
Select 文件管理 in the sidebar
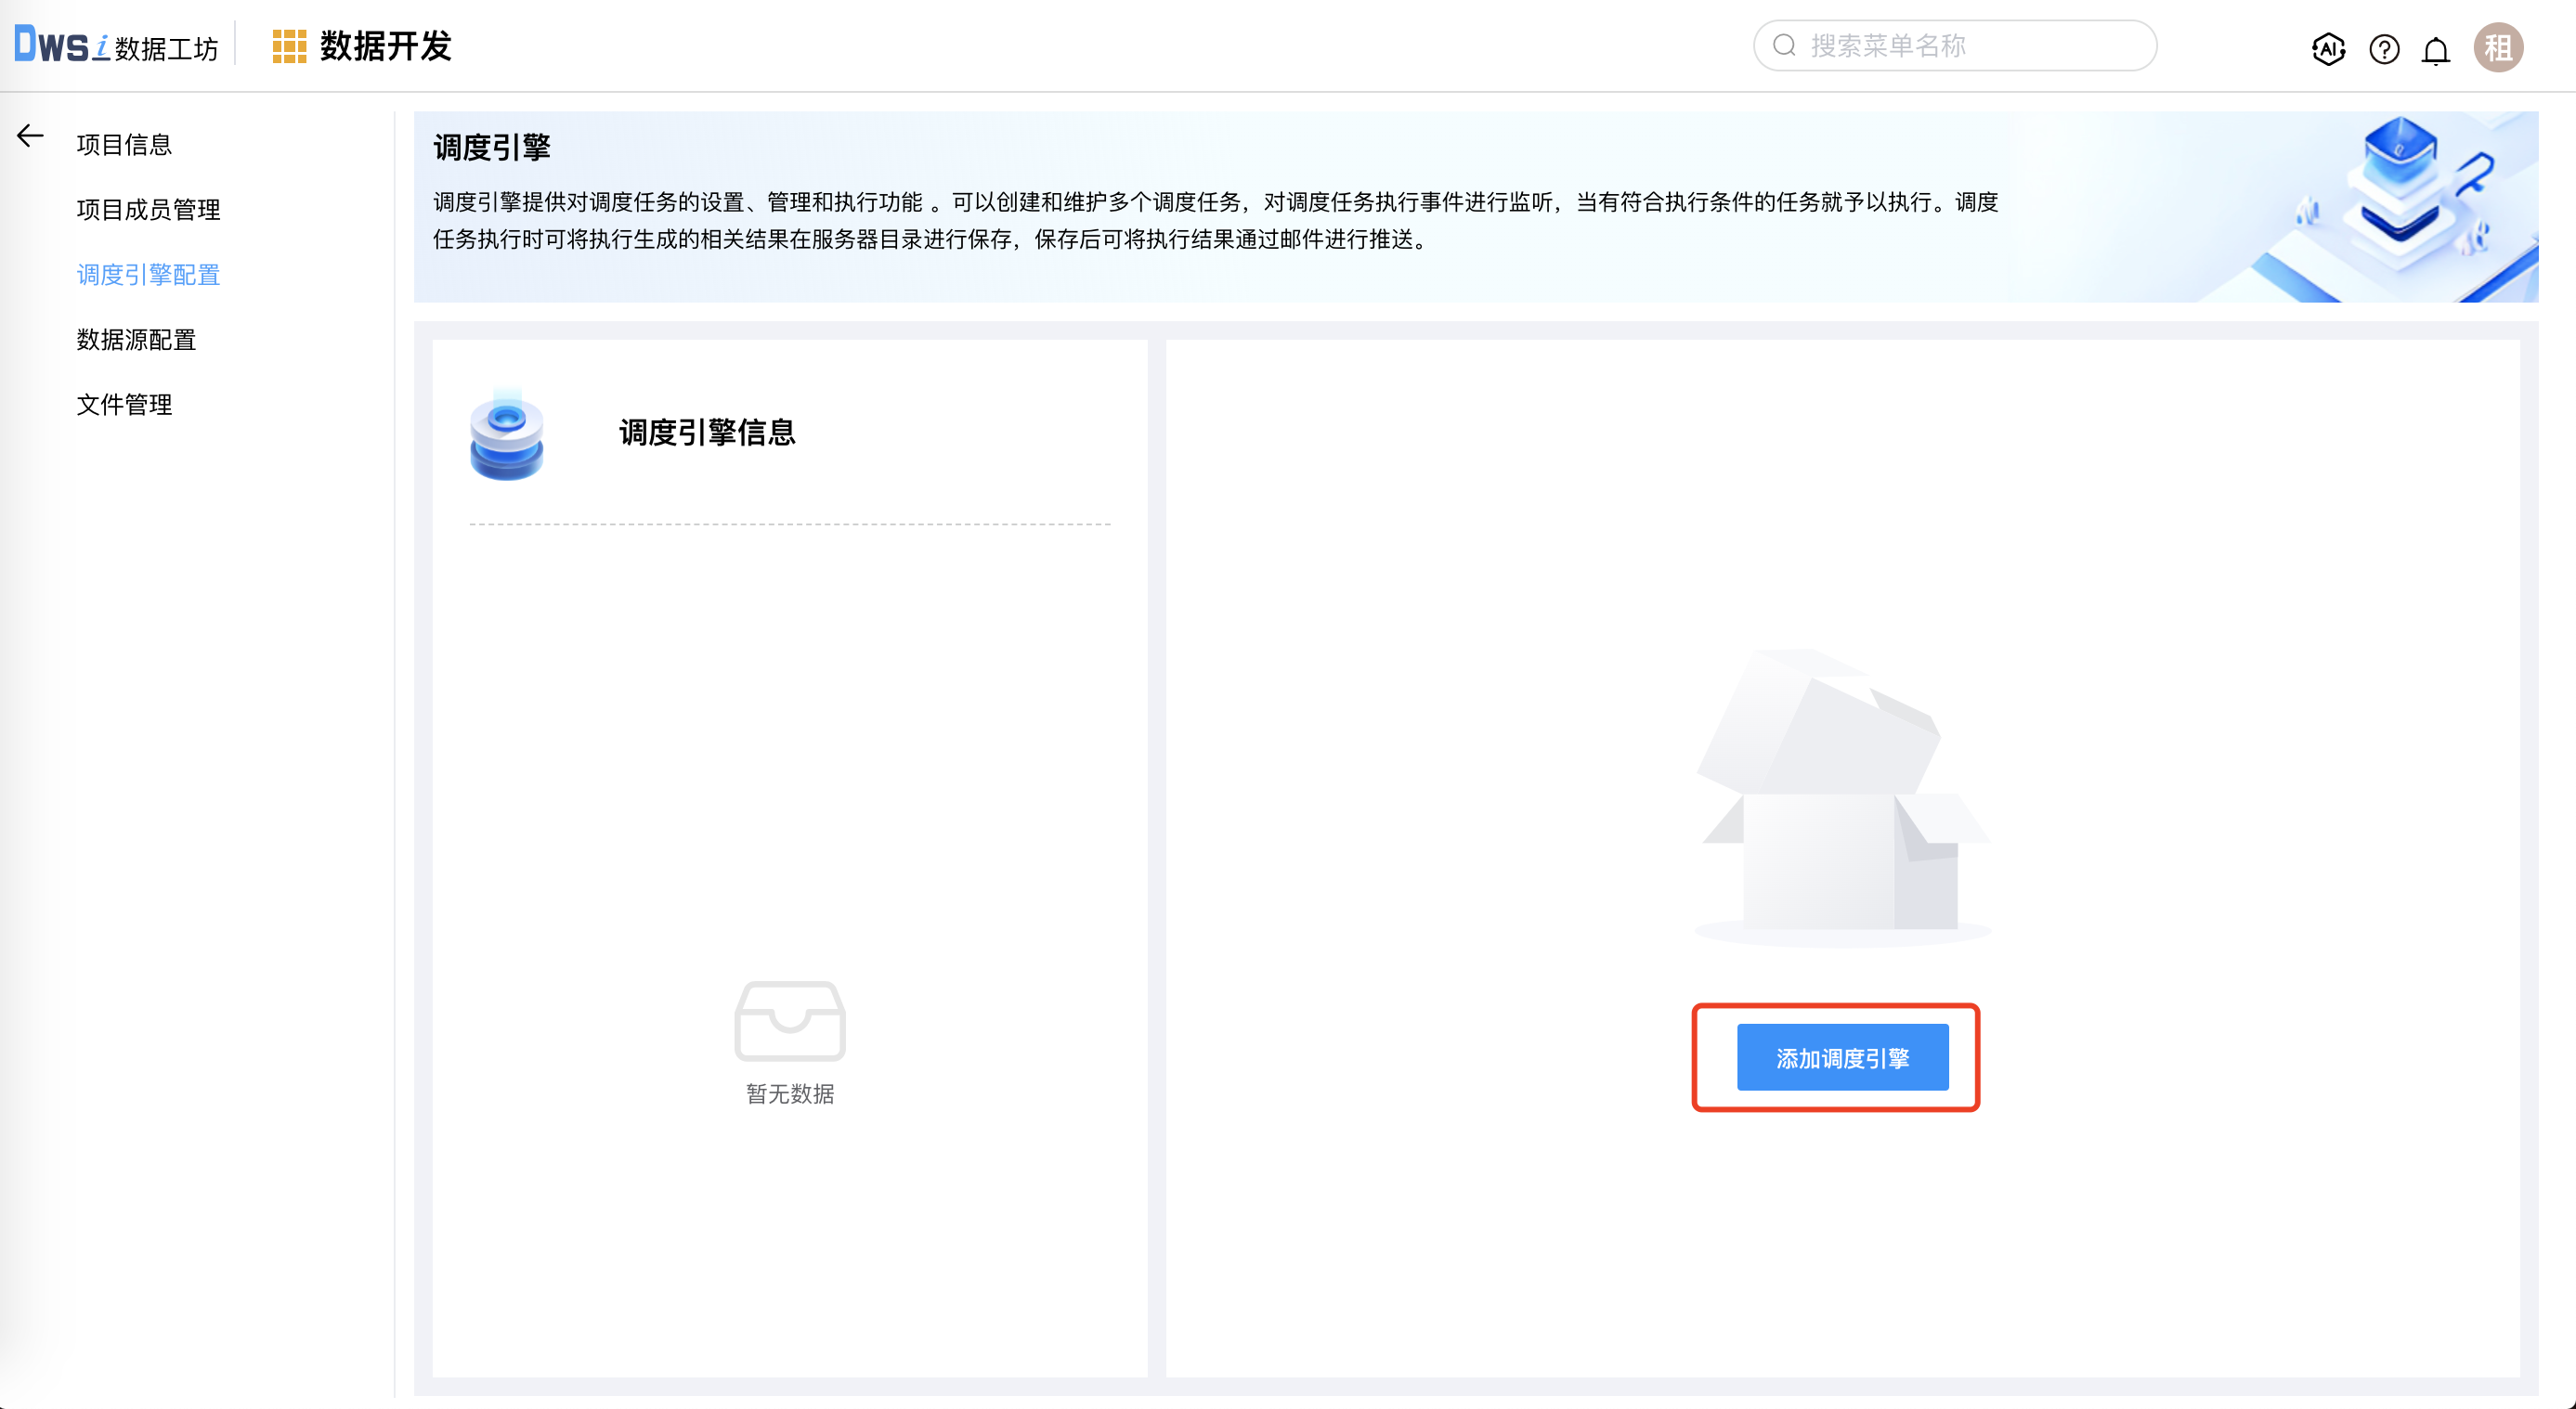(x=123, y=405)
